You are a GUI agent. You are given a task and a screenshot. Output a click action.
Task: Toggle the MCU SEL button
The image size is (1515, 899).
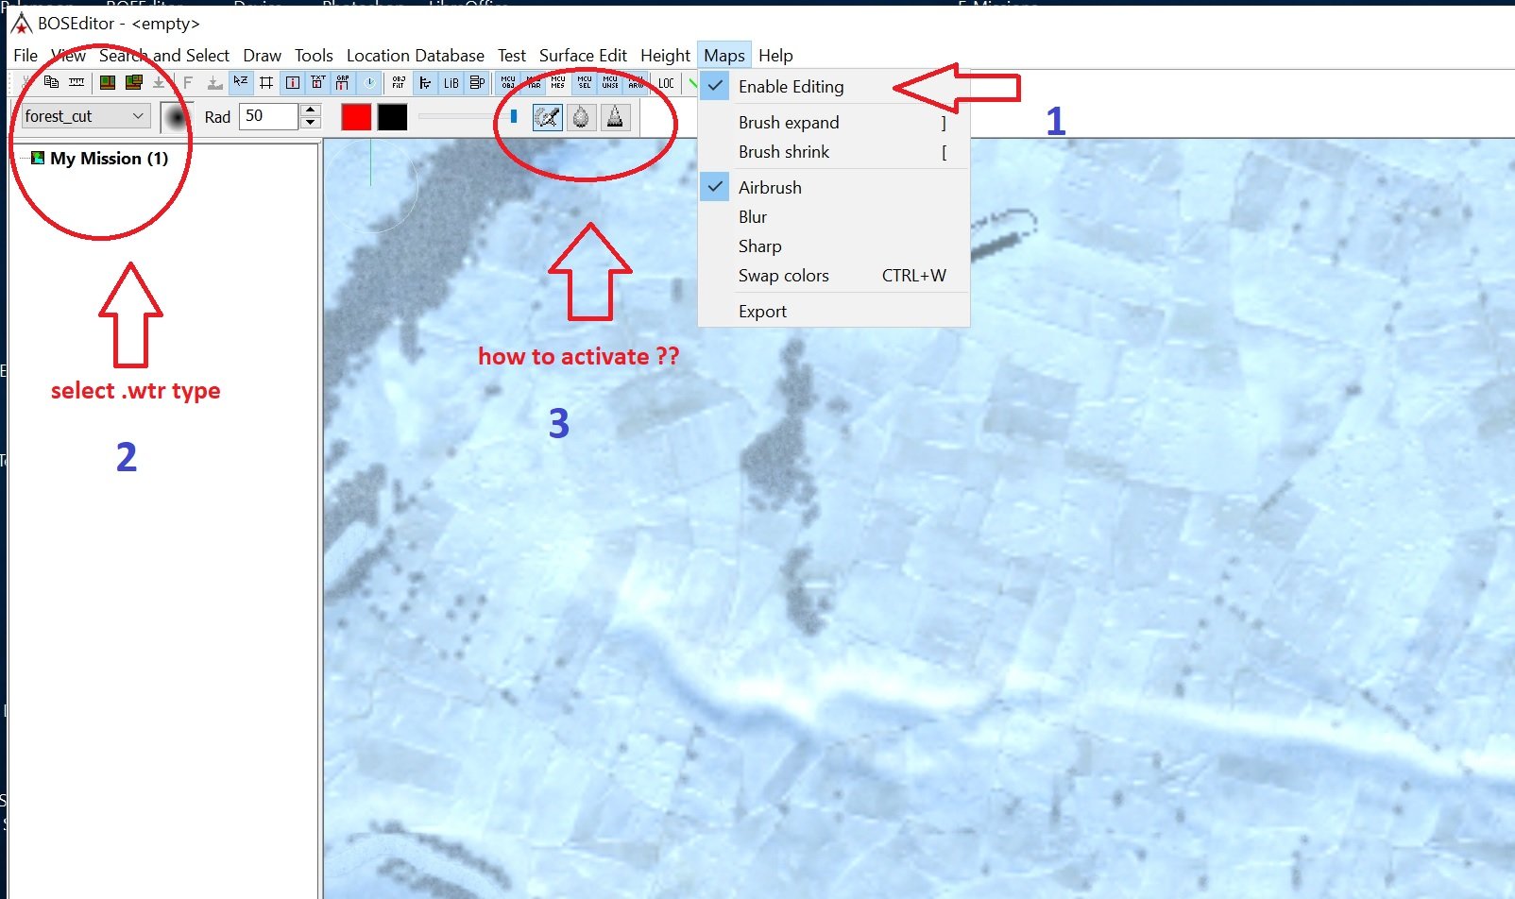tap(585, 83)
